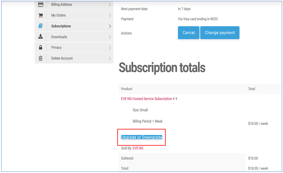The width and height of the screenshot is (283, 173).
Task: Select the Subscriptions menu item
Action: (x=74, y=26)
